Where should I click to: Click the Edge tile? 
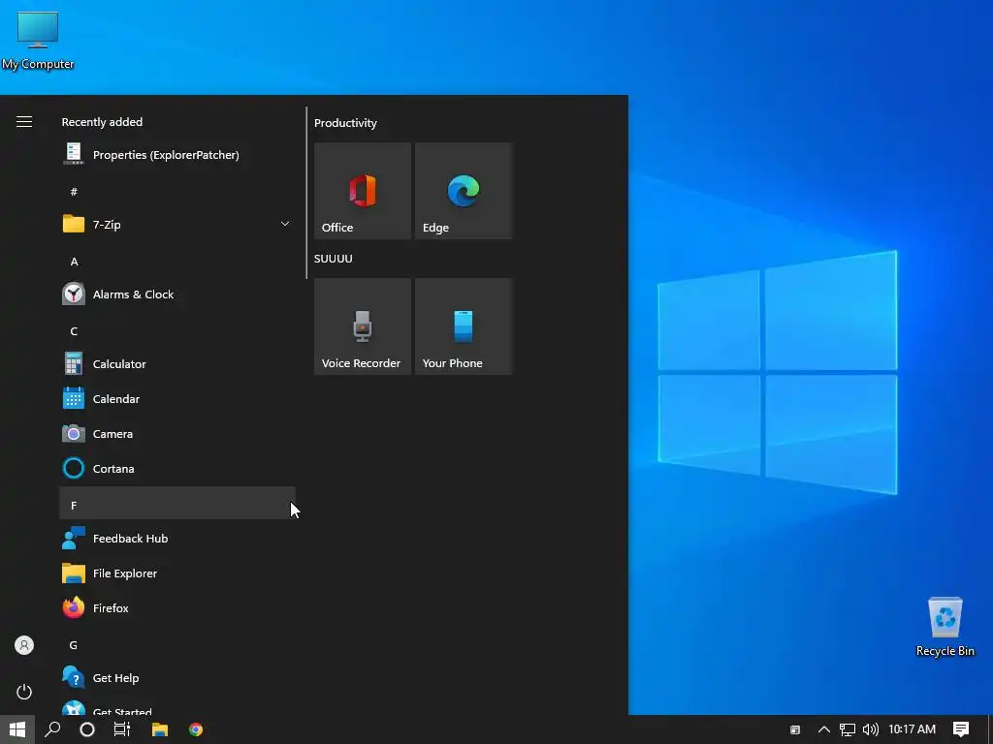[x=464, y=191]
